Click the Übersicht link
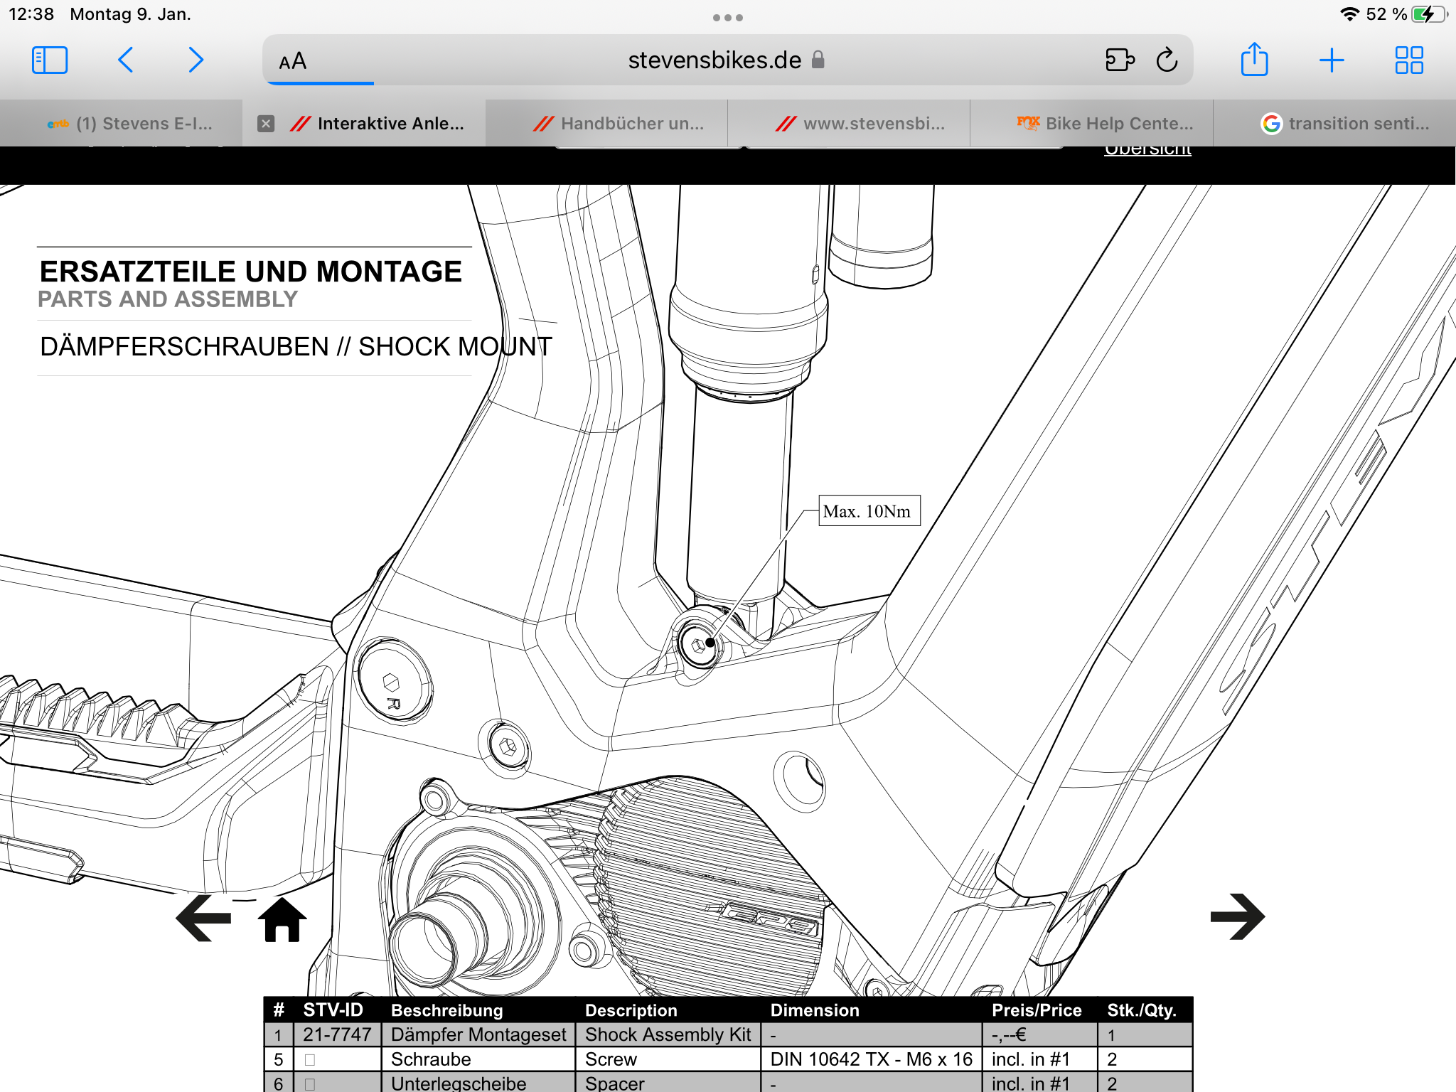 [1147, 149]
